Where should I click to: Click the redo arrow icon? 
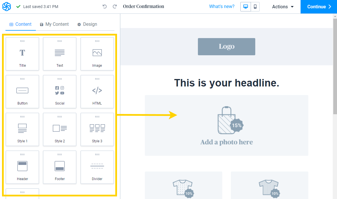115,7
